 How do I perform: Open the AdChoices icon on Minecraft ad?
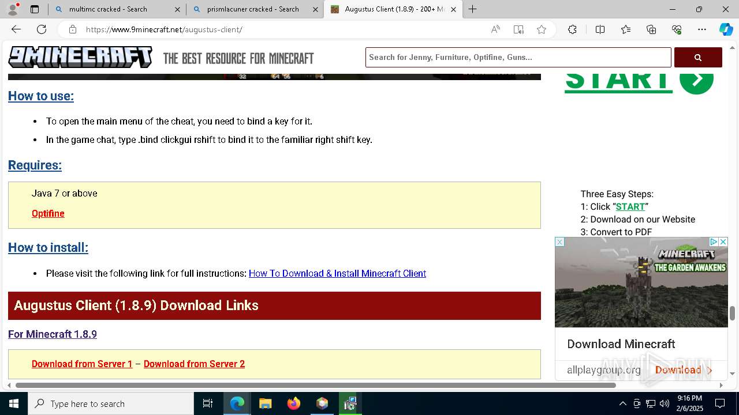pos(714,242)
